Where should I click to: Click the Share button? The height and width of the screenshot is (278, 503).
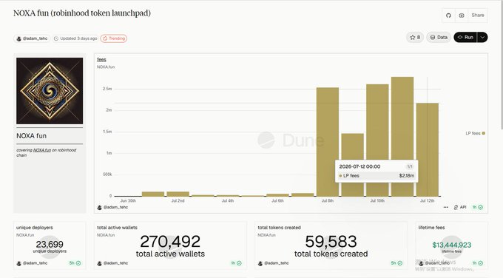[x=478, y=16]
